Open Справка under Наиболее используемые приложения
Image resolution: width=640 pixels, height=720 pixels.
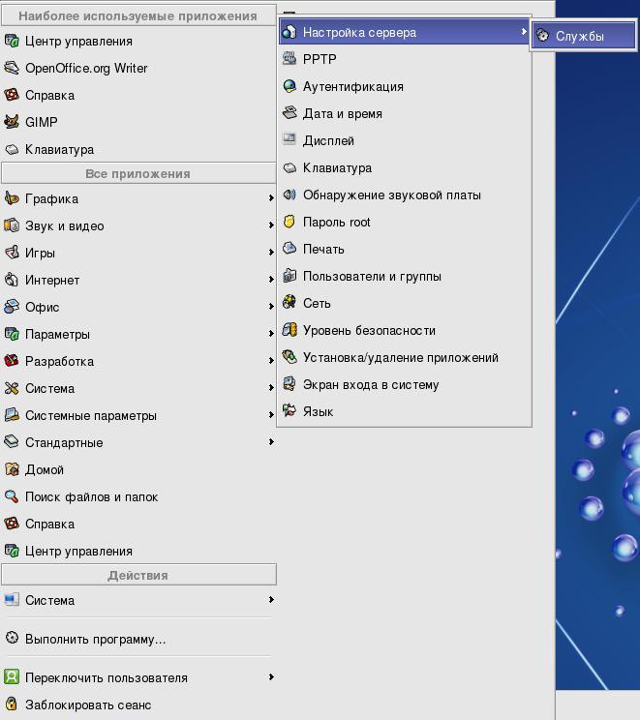138,95
